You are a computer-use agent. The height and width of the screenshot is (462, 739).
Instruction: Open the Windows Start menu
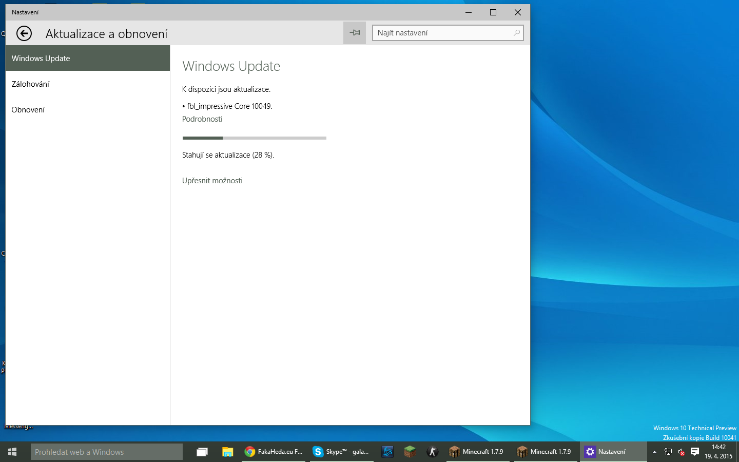click(13, 452)
